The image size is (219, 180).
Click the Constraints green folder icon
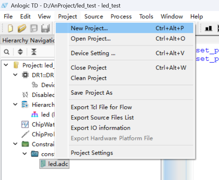pos(25,144)
